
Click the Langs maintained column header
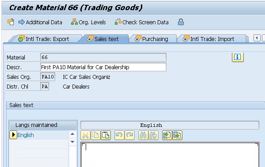[x=43, y=125]
